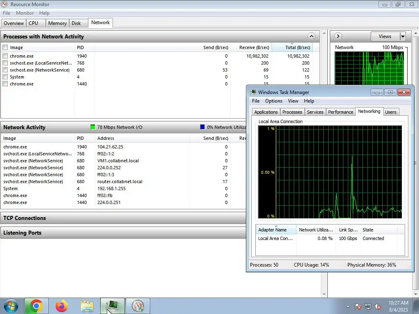Sort processes by PID column header
Viewport: 419px width, 314px height.
[84, 47]
